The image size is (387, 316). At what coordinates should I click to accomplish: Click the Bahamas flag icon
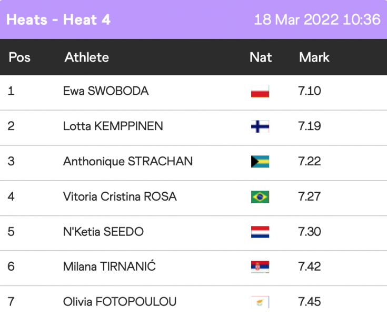(x=260, y=162)
